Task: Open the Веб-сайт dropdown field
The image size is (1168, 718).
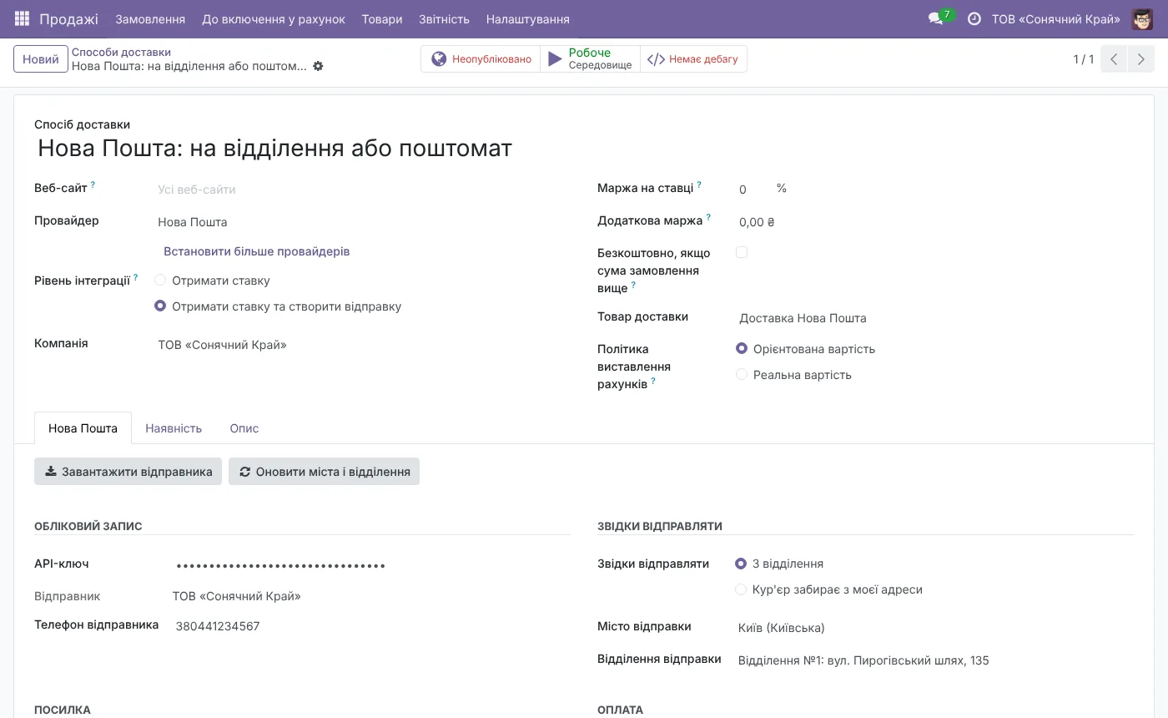Action: click(x=363, y=190)
